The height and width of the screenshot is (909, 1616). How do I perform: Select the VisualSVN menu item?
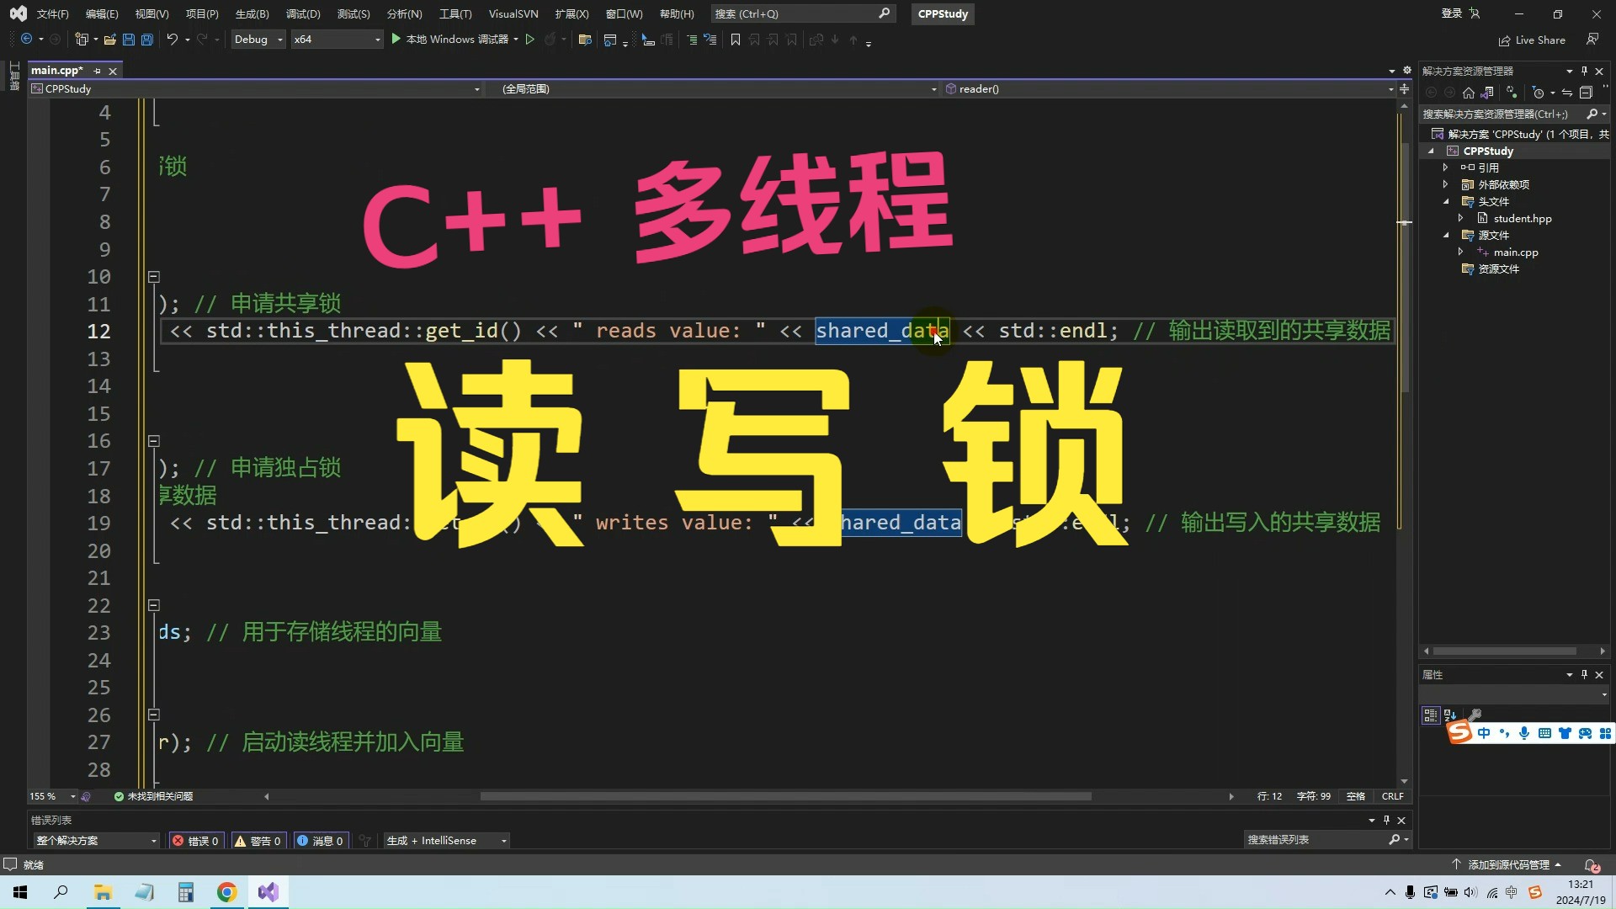pyautogui.click(x=512, y=13)
